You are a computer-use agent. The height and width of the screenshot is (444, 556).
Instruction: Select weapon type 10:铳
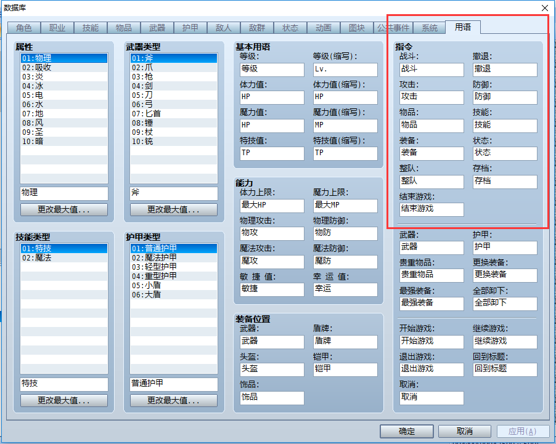pyautogui.click(x=174, y=141)
